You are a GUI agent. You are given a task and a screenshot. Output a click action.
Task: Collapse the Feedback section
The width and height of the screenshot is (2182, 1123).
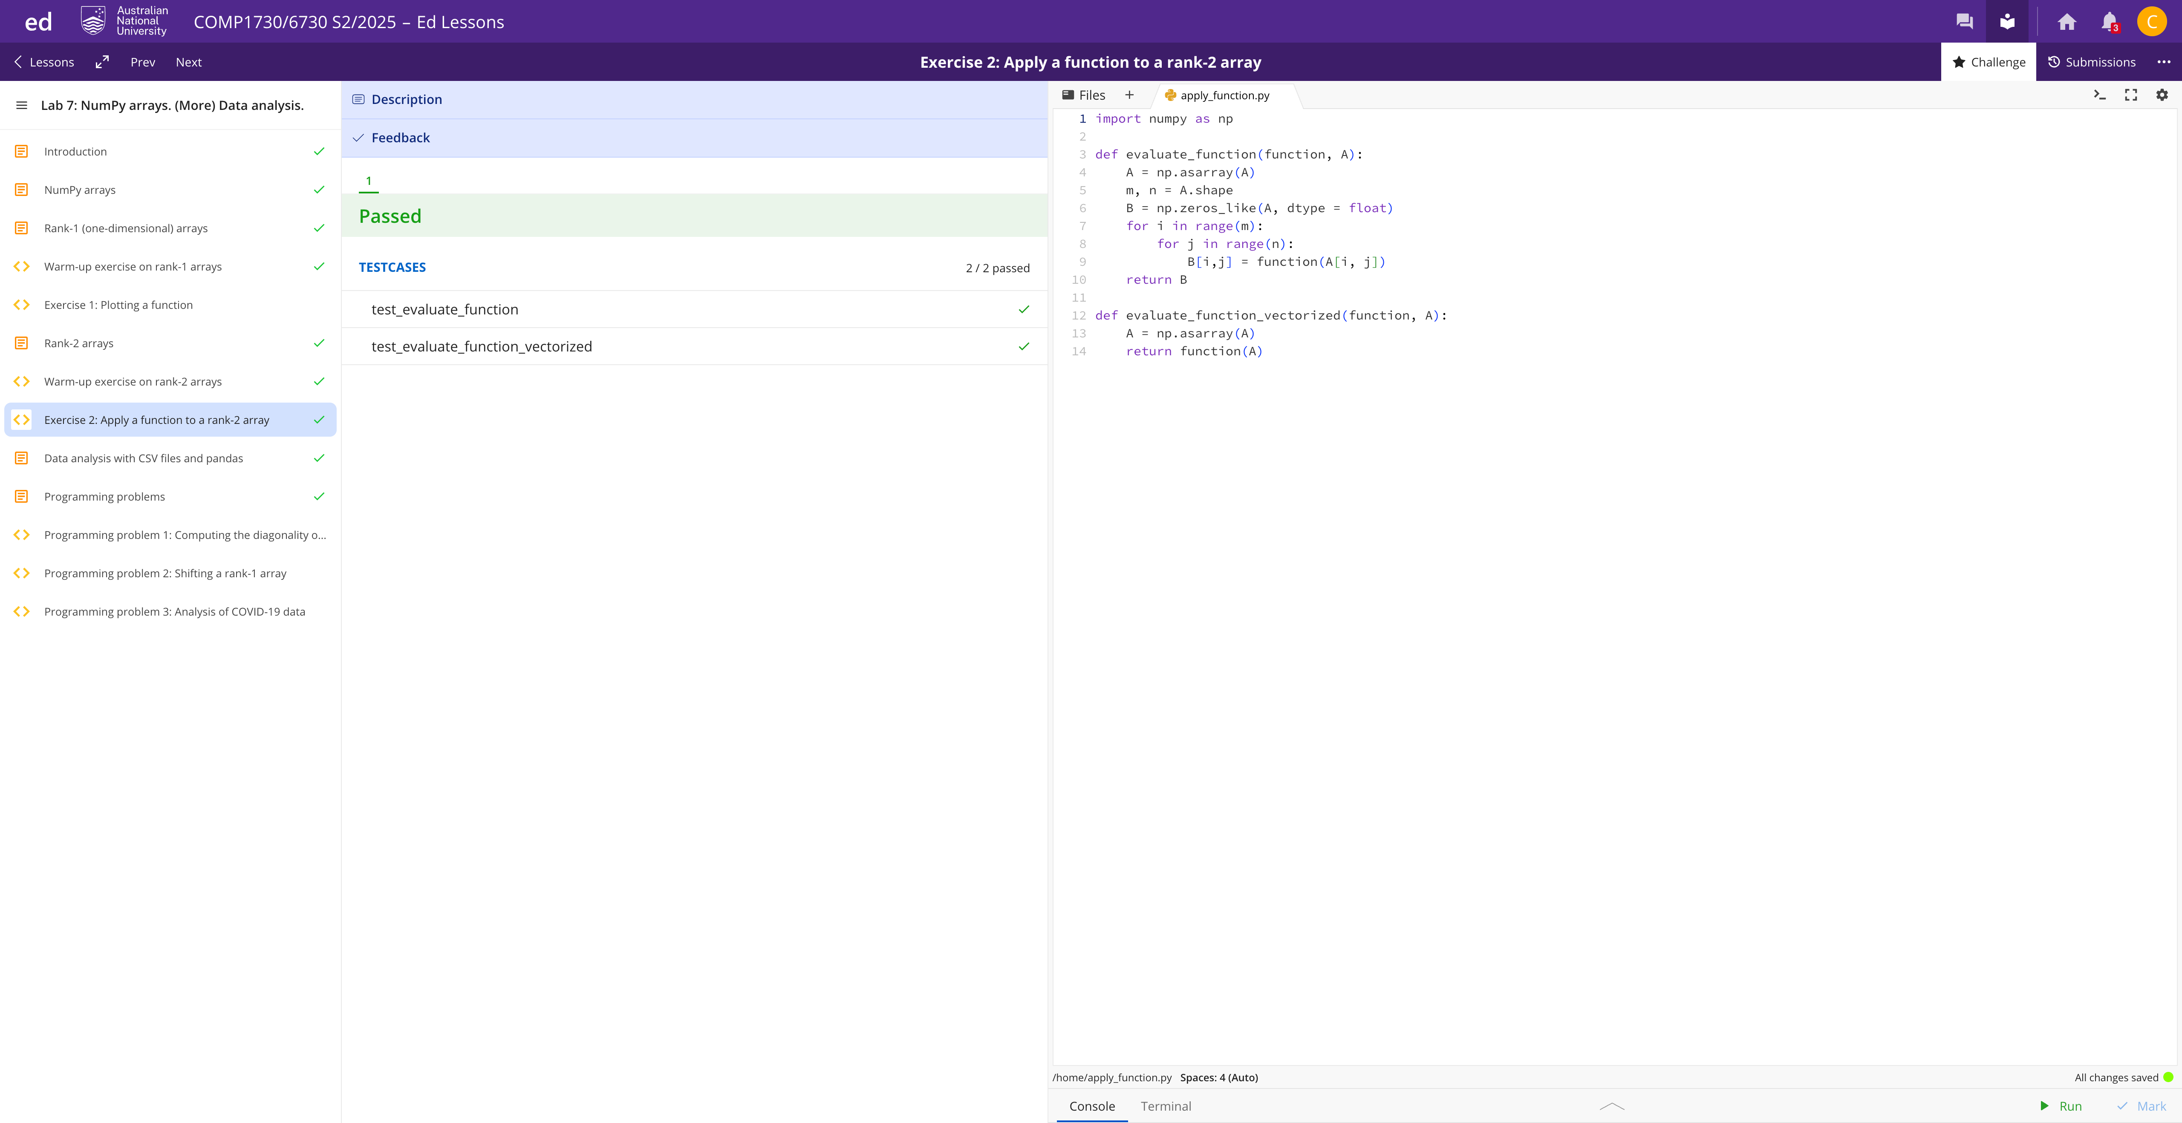[x=695, y=138]
